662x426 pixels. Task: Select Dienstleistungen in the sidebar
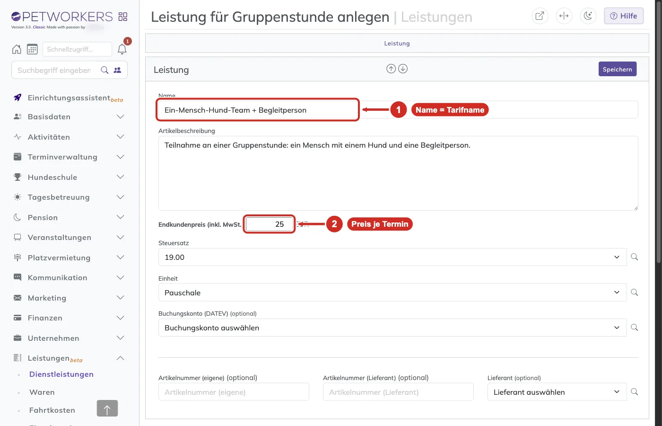(61, 374)
